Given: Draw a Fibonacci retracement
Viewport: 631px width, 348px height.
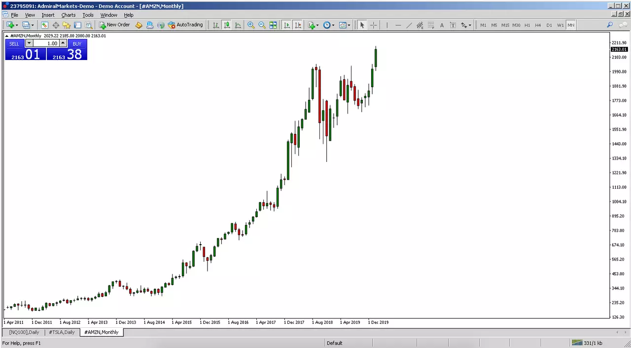Looking at the screenshot, I should (431, 25).
